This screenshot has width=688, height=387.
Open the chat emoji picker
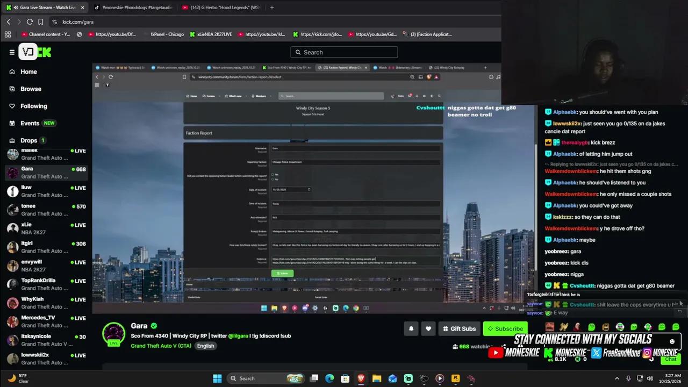pyautogui.click(x=672, y=341)
